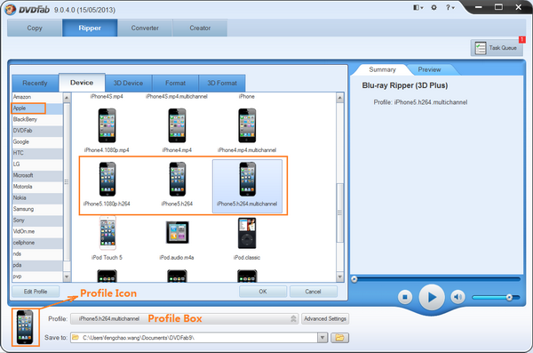Select Sony in the device list
533x353 pixels.
(x=37, y=221)
